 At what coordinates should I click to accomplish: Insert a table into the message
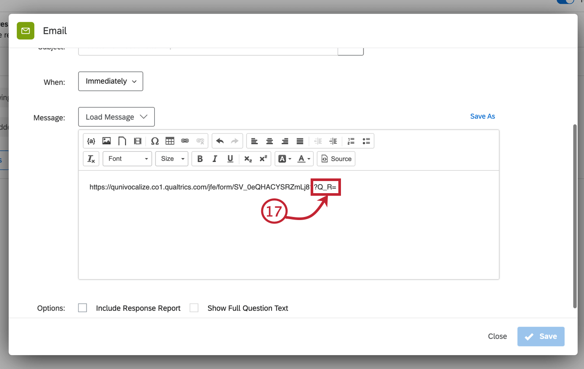coord(170,141)
